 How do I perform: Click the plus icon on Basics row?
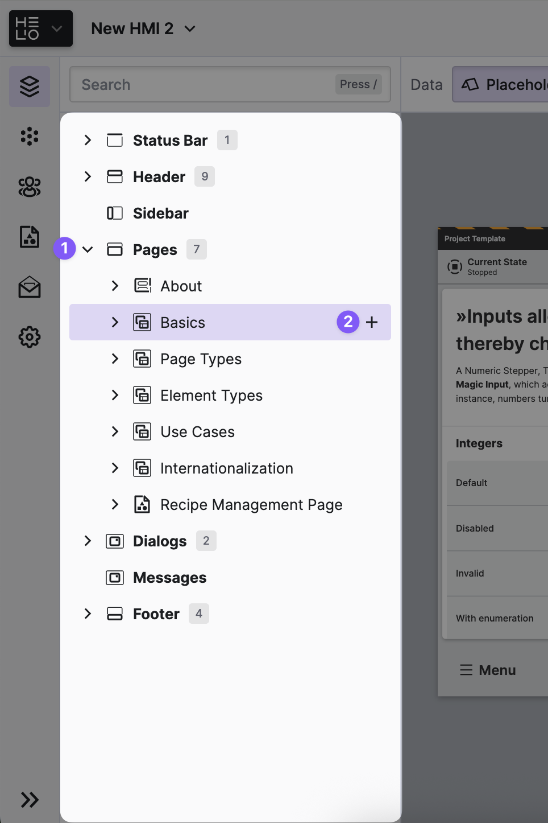372,322
